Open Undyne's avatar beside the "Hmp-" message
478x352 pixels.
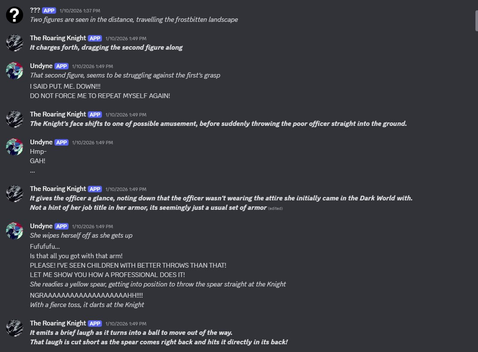tap(15, 146)
